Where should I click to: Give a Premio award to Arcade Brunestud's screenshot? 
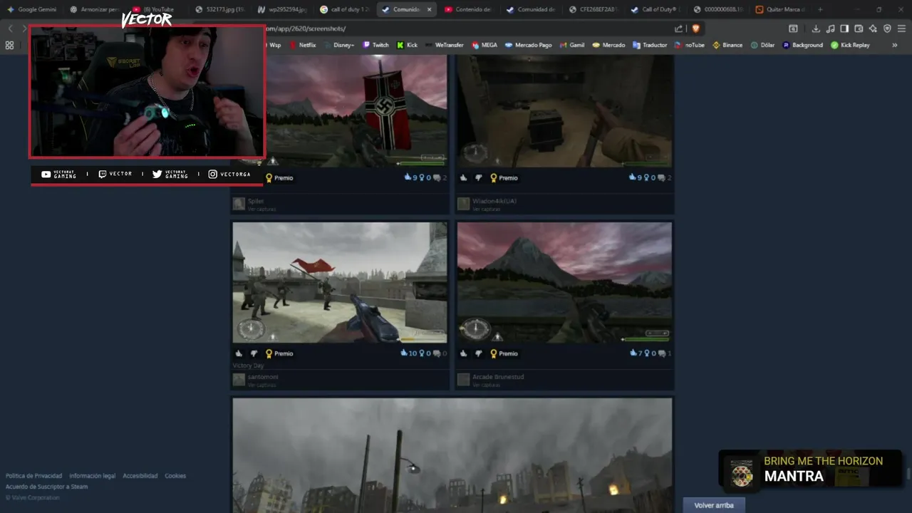504,353
